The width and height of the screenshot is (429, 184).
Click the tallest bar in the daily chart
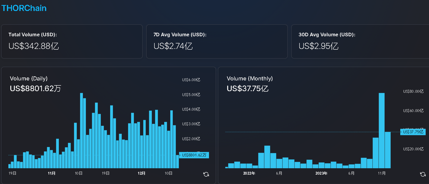81,130
